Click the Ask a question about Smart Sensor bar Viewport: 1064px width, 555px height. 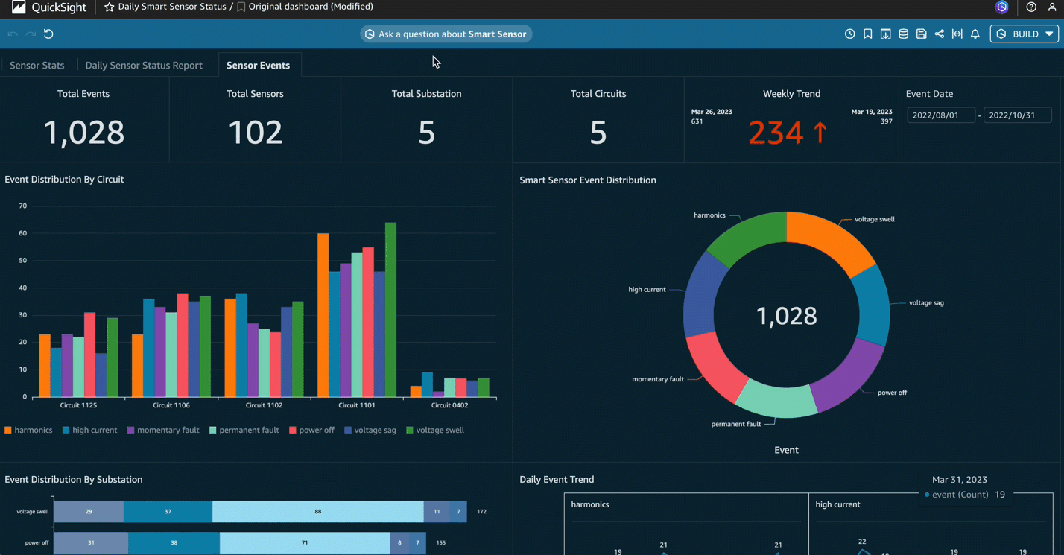[x=446, y=34]
